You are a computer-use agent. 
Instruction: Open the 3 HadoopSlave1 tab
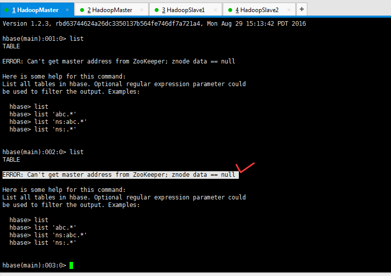coord(185,10)
